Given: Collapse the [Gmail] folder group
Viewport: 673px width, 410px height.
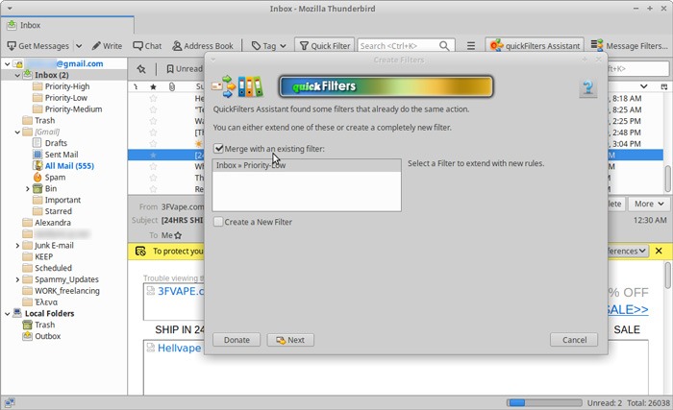Looking at the screenshot, I should click(17, 133).
